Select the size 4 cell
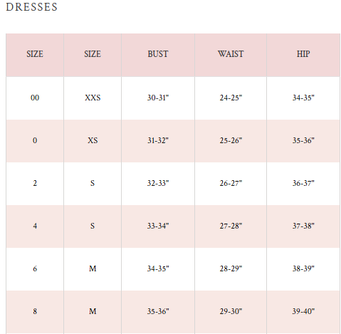The width and height of the screenshot is (341, 334). pyautogui.click(x=35, y=226)
